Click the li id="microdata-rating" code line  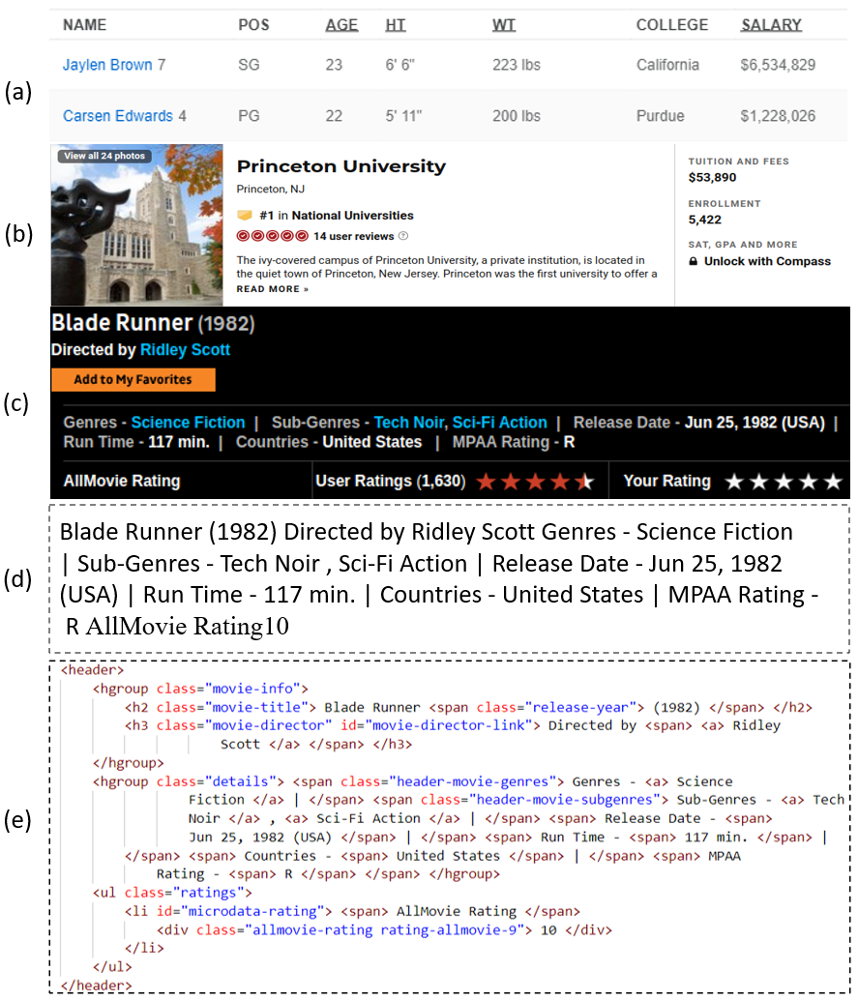(352, 911)
